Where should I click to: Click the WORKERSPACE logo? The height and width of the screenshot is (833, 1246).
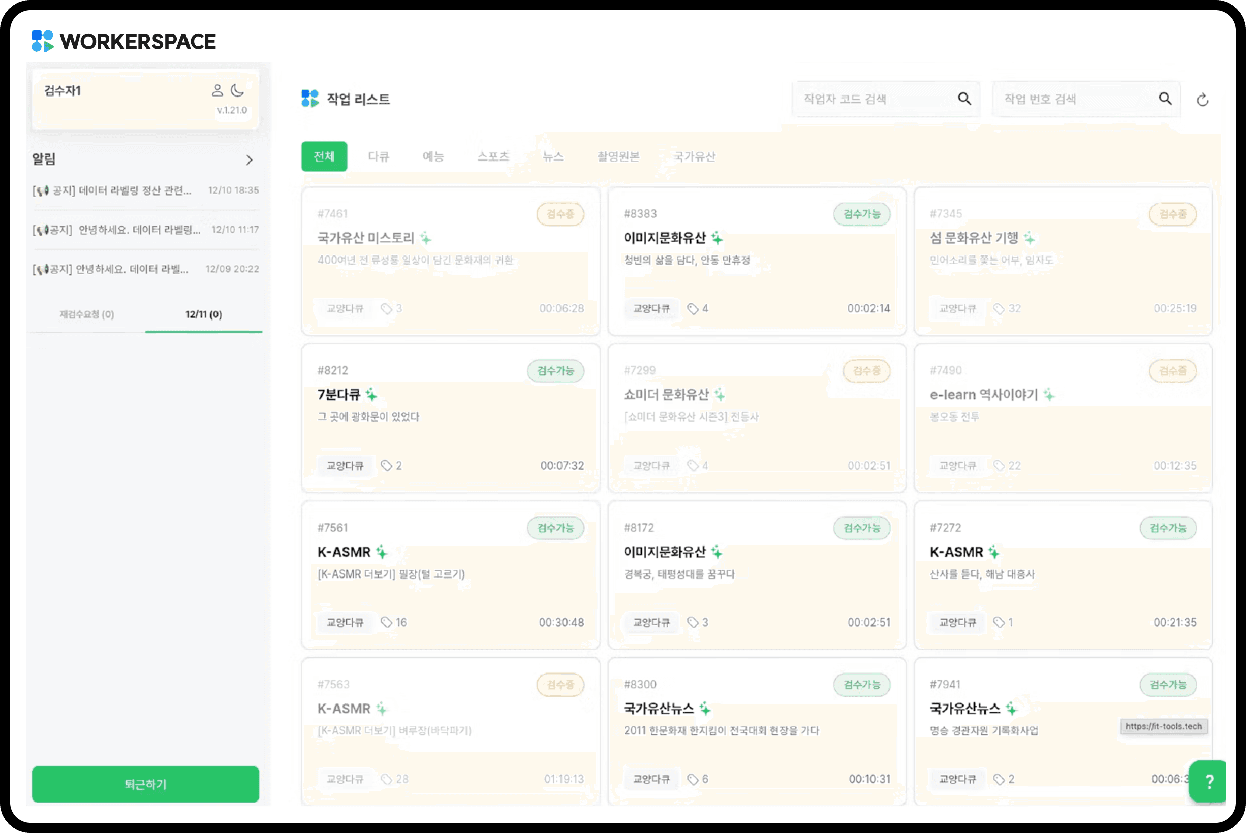pyautogui.click(x=123, y=42)
